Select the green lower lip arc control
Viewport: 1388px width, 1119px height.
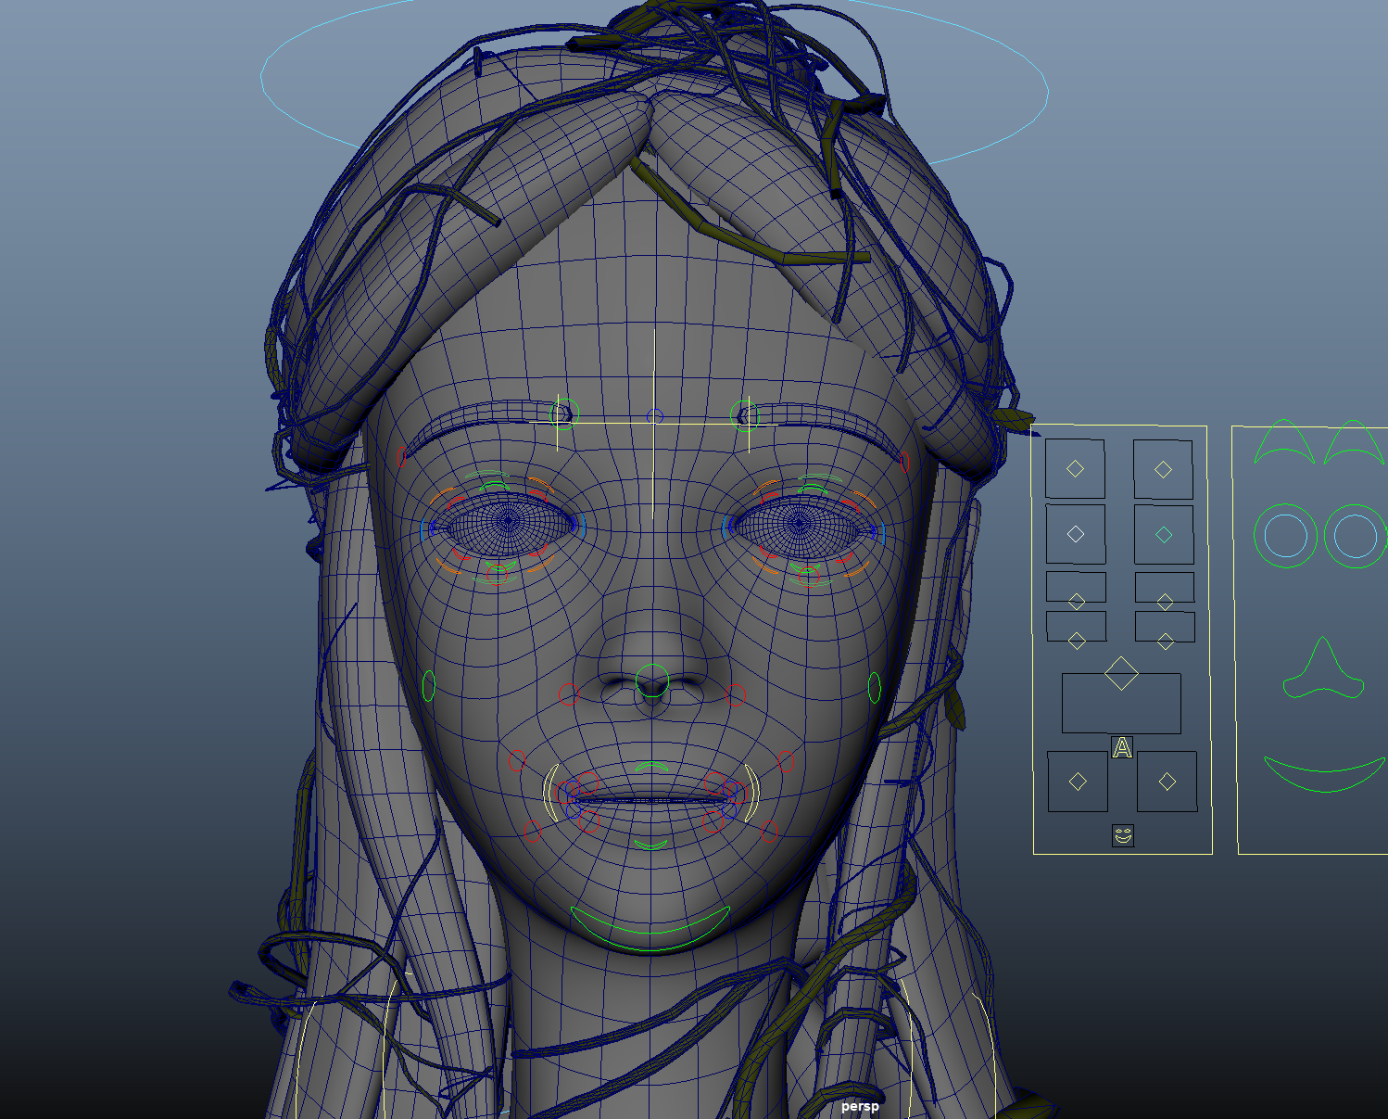(651, 845)
